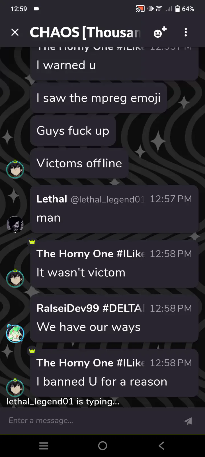Tap crown icon above "It wasn't victom" message

(x=32, y=242)
